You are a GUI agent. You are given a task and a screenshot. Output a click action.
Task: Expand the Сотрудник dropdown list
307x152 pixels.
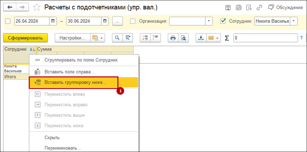point(293,21)
